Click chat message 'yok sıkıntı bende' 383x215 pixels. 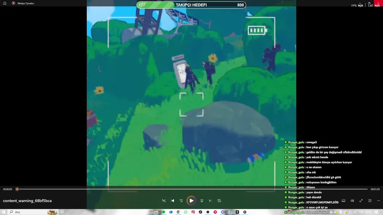[317, 157]
